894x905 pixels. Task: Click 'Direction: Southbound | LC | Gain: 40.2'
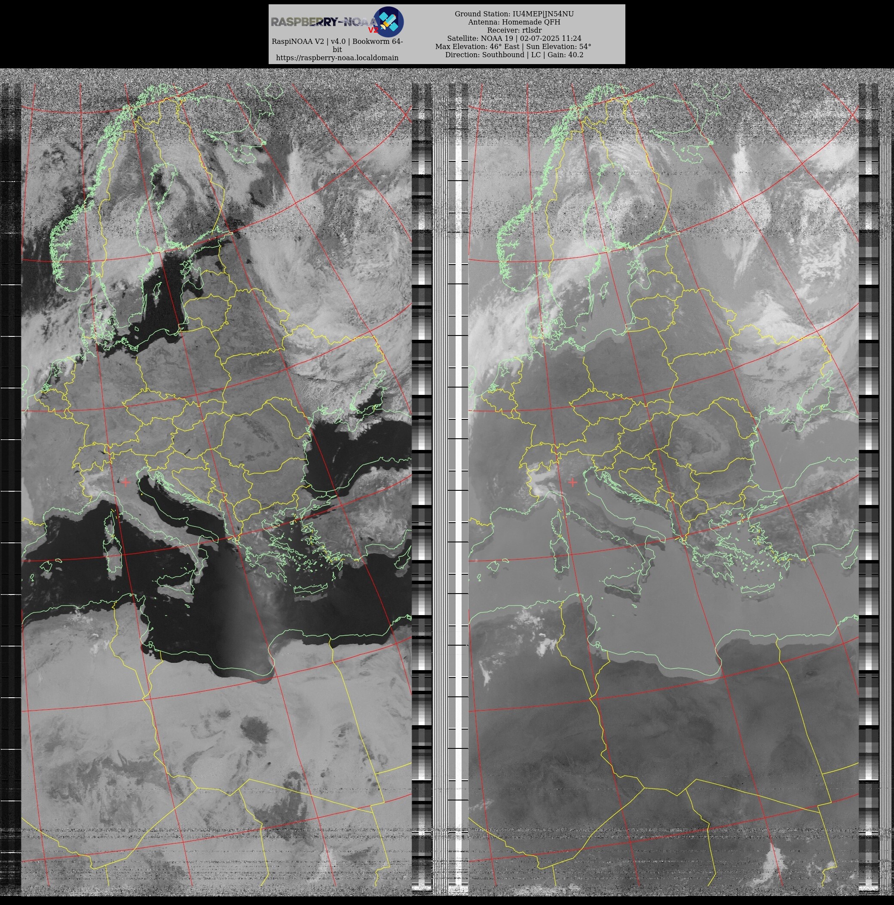(x=514, y=55)
